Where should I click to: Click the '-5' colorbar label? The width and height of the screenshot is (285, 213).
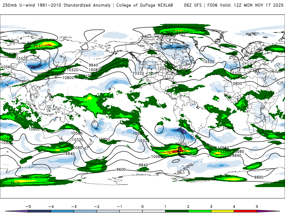pyautogui.click(x=28, y=207)
